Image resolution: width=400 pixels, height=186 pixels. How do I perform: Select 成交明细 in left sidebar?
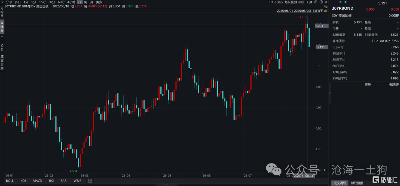click(2, 62)
